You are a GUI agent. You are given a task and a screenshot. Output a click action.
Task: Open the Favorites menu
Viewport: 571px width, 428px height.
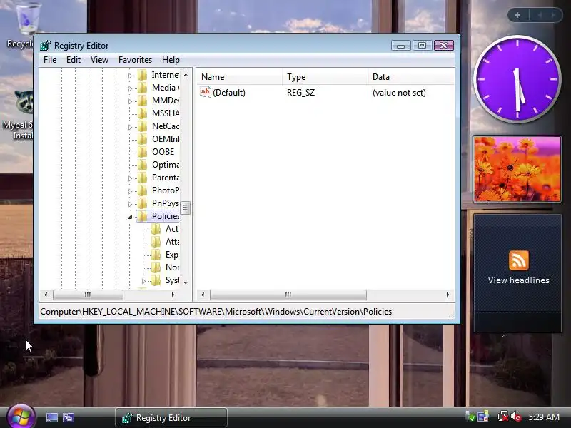coord(135,60)
